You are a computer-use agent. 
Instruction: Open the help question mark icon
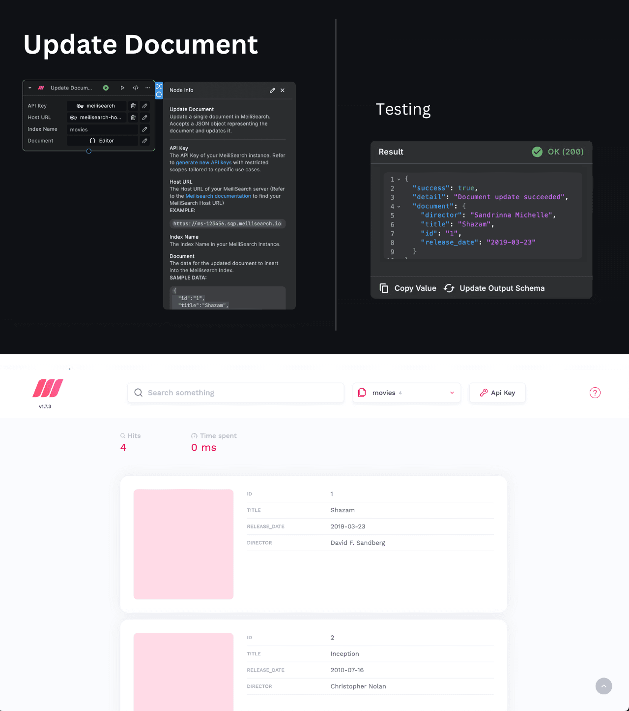click(595, 393)
